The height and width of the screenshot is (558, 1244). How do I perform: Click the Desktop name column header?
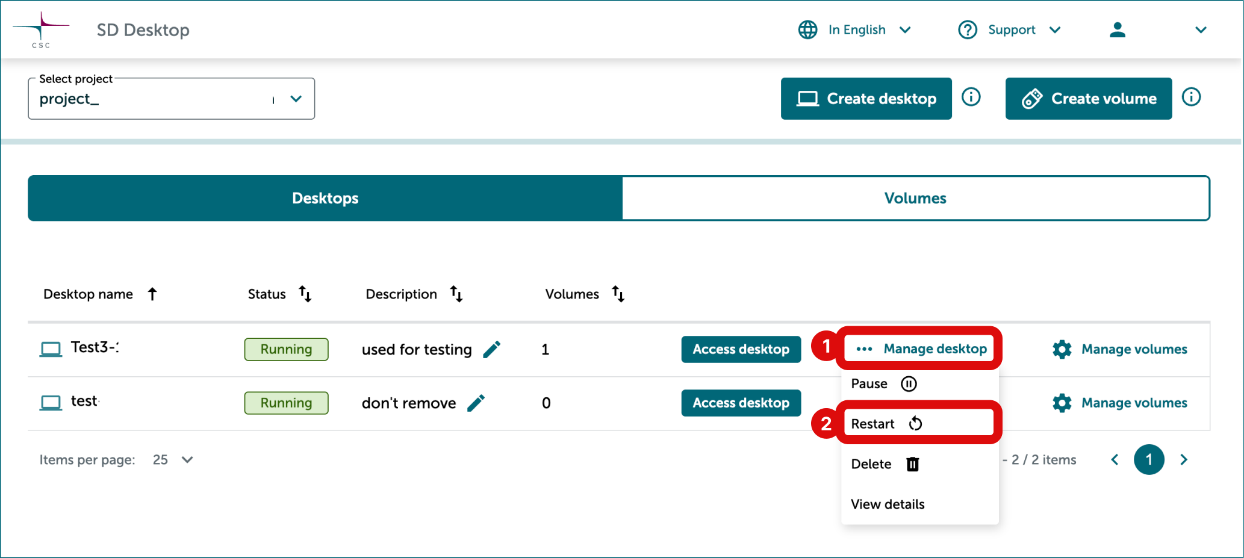[88, 294]
